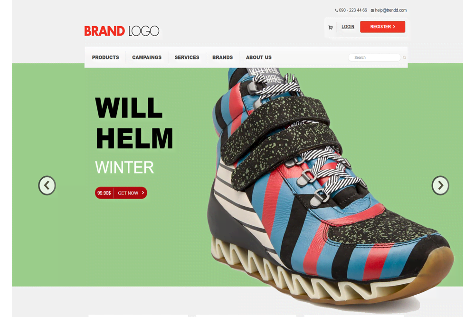Select Services in navigation bar
The image size is (475, 317).
pyautogui.click(x=187, y=58)
